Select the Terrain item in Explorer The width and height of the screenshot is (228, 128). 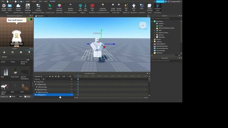click(x=161, y=26)
